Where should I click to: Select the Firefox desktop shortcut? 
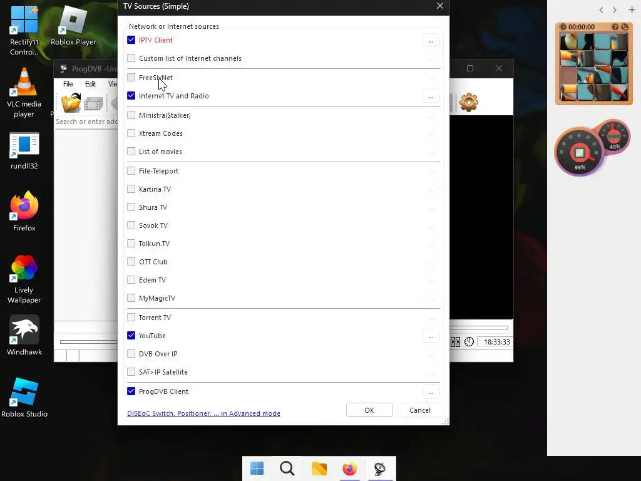pyautogui.click(x=24, y=212)
